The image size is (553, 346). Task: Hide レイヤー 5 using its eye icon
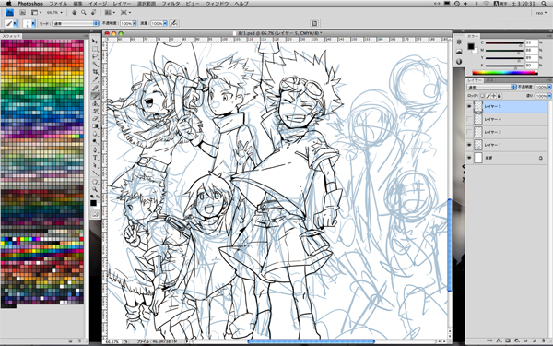469,106
